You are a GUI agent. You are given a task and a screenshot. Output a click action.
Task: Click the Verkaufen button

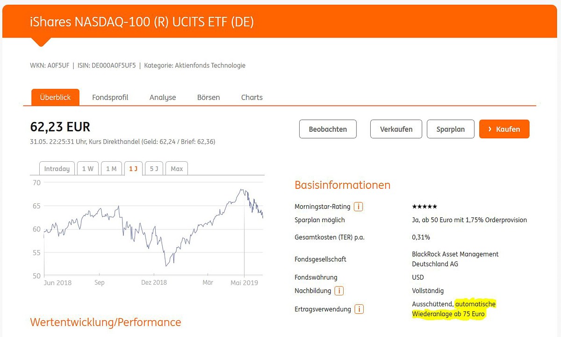tap(396, 129)
